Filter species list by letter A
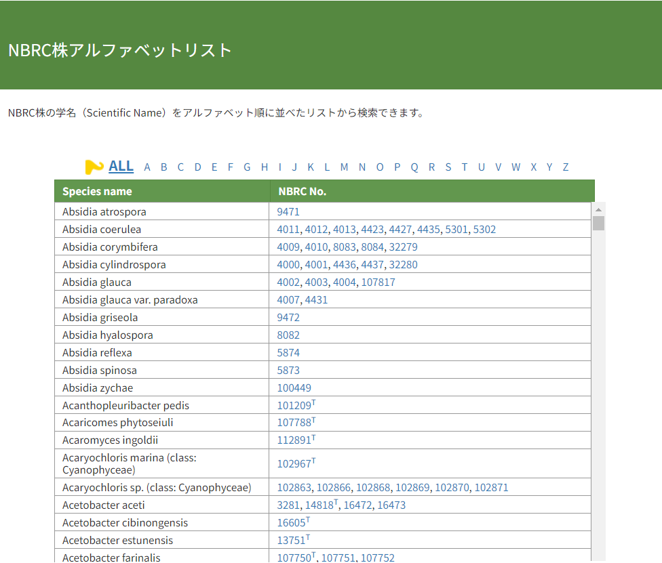 click(x=147, y=167)
